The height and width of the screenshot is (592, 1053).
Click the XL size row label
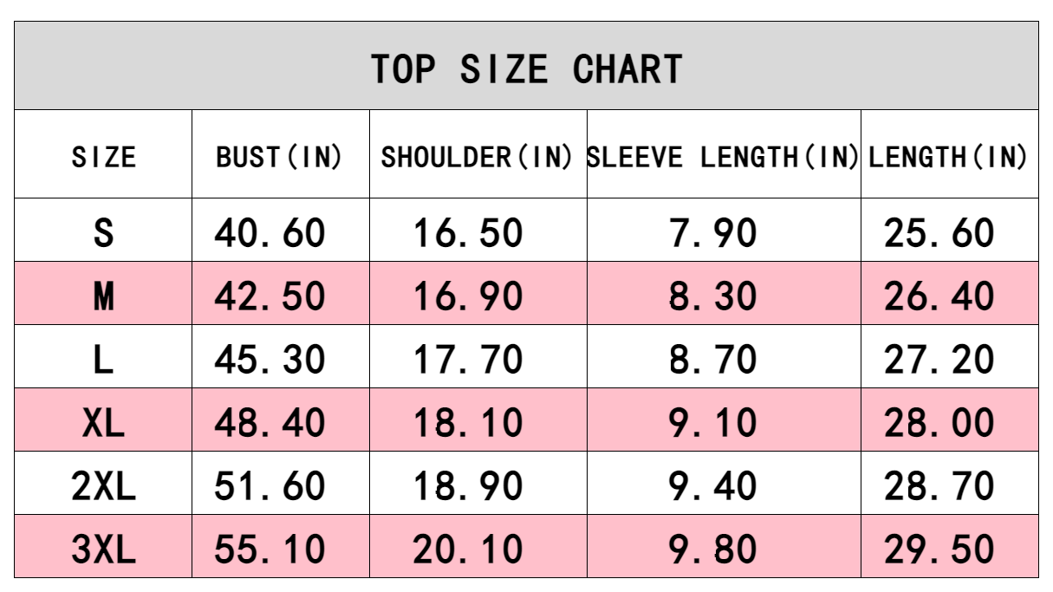(103, 423)
